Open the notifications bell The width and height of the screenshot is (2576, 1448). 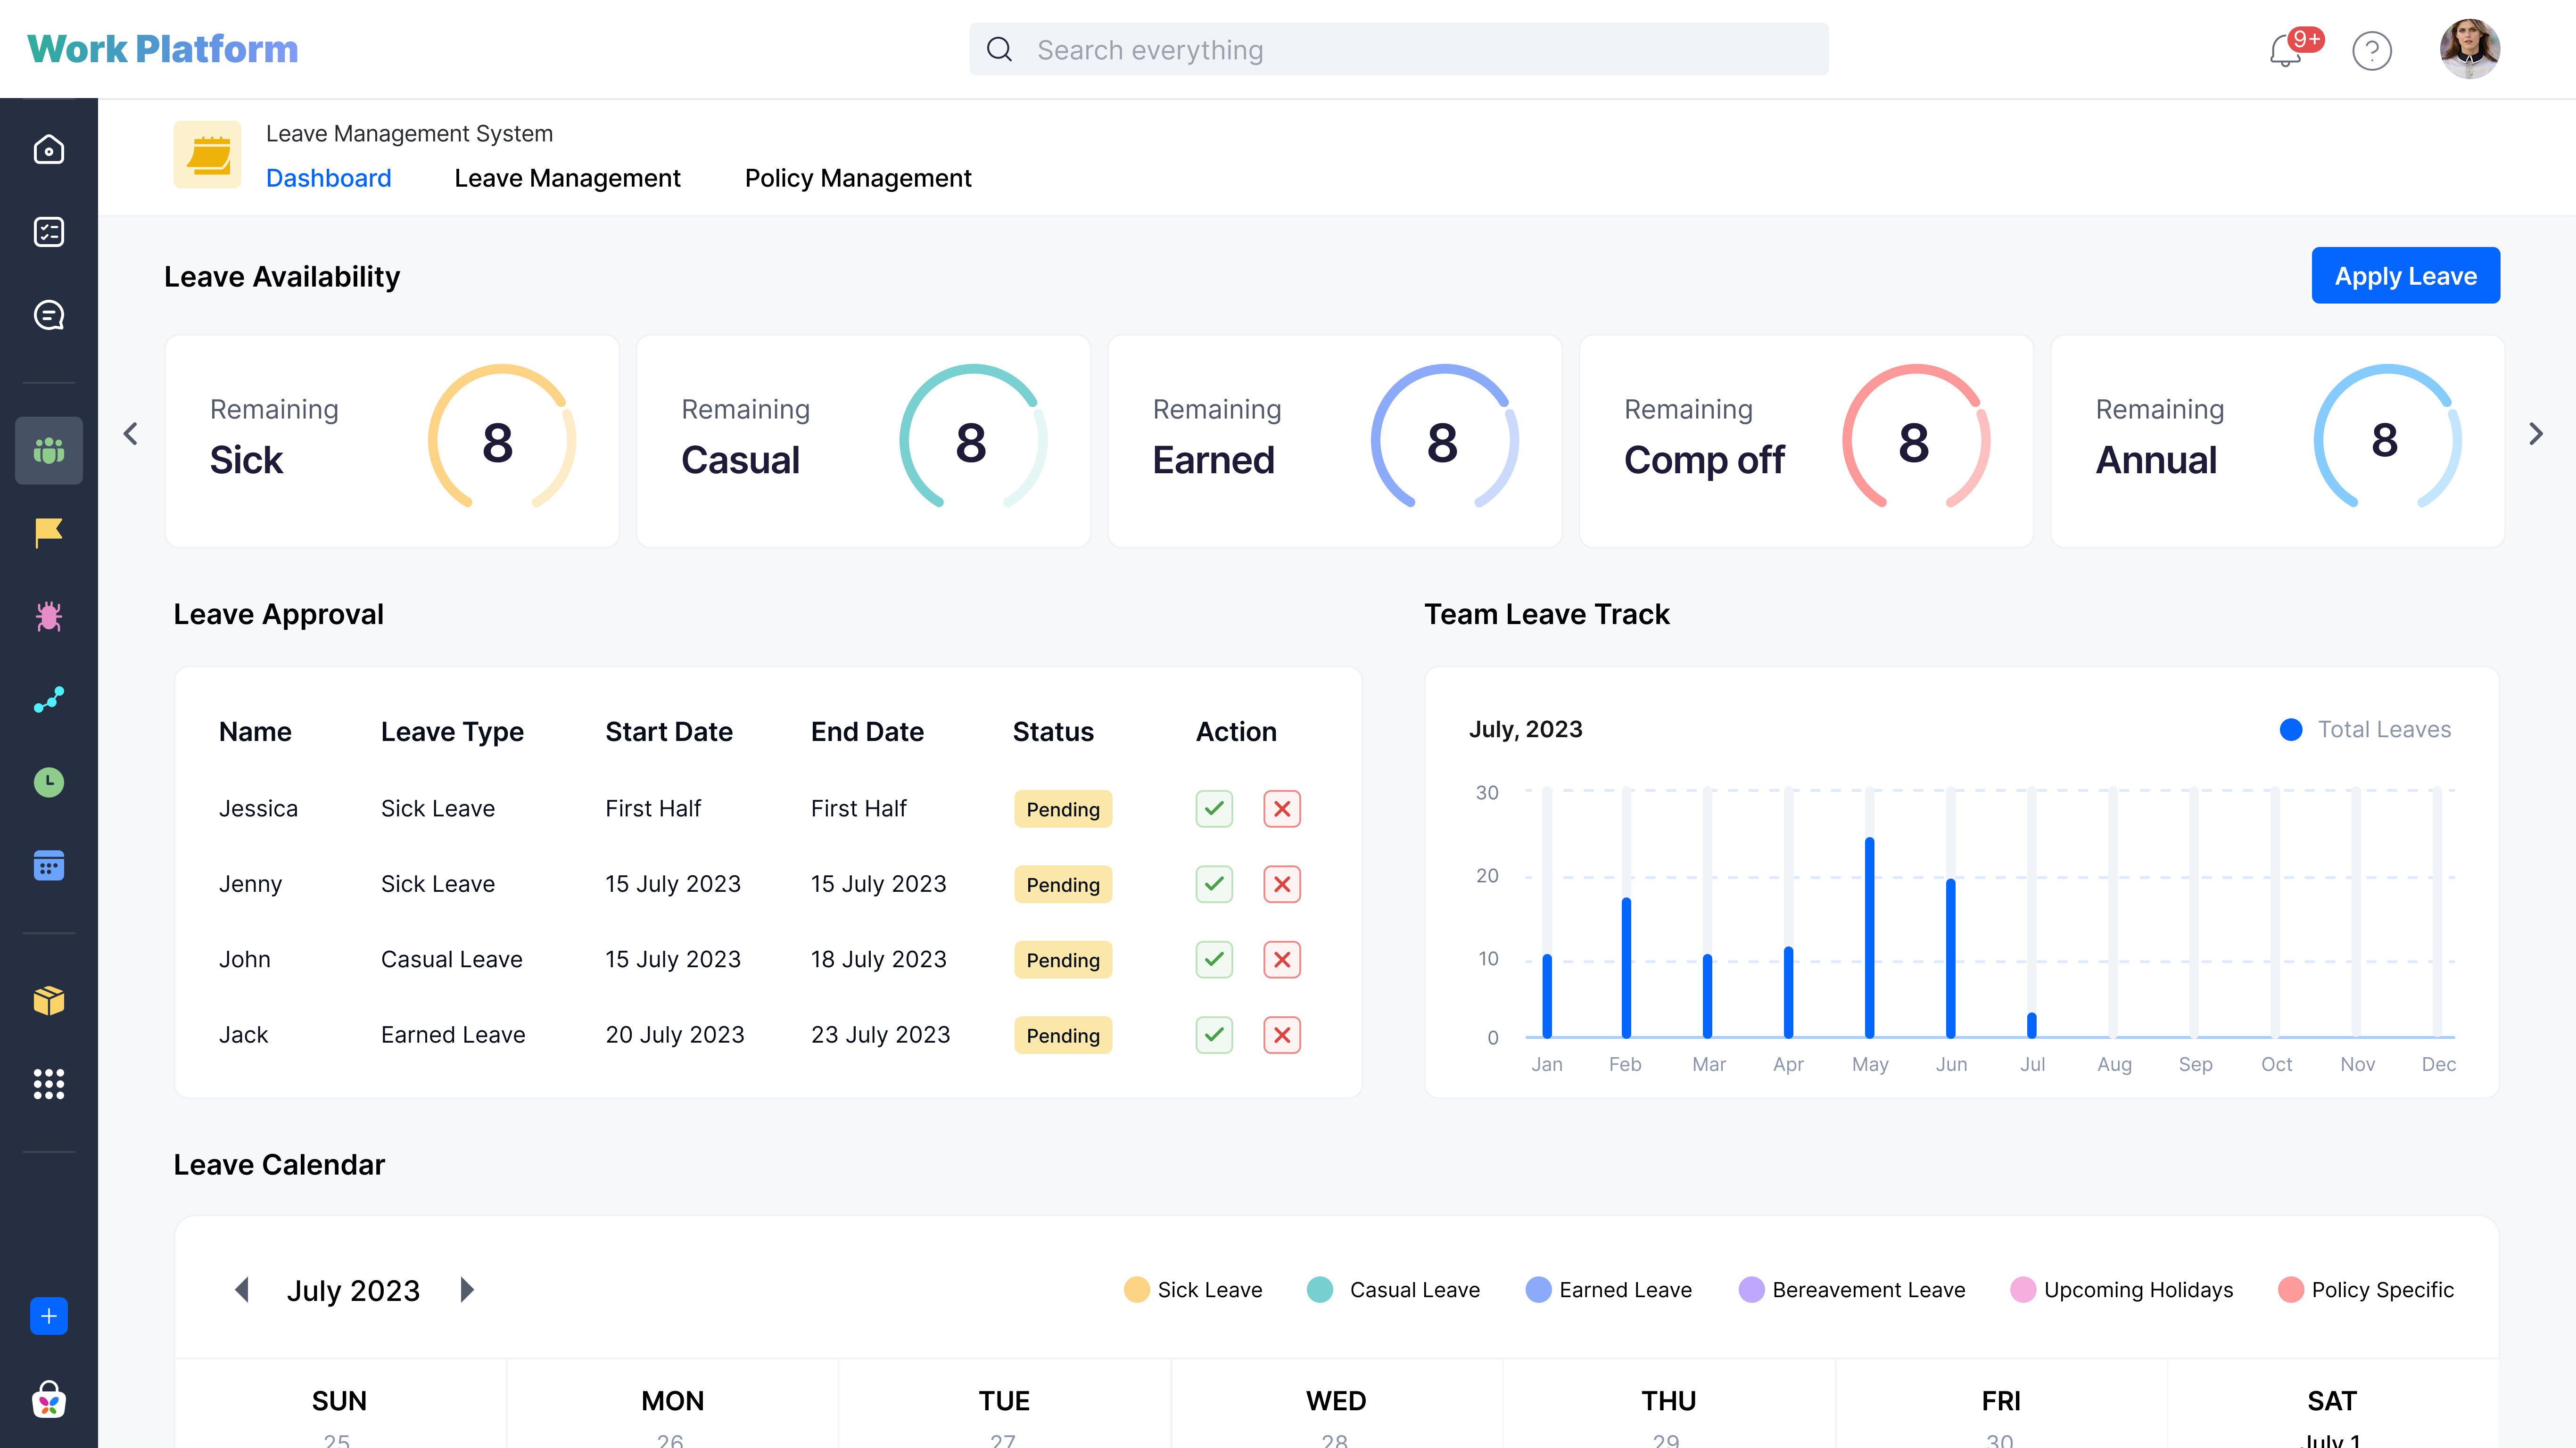click(2286, 50)
